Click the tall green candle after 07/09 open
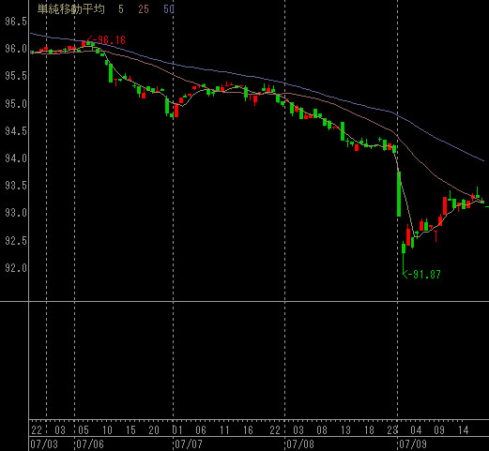Viewport: 489px width, 451px height. coord(399,194)
